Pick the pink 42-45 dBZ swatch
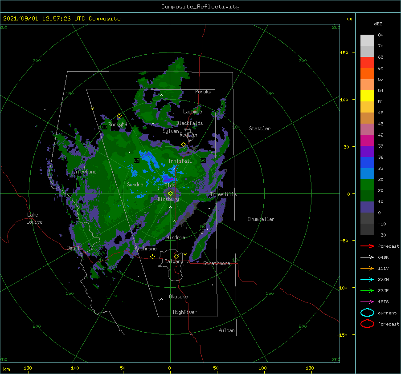 pos(367,129)
